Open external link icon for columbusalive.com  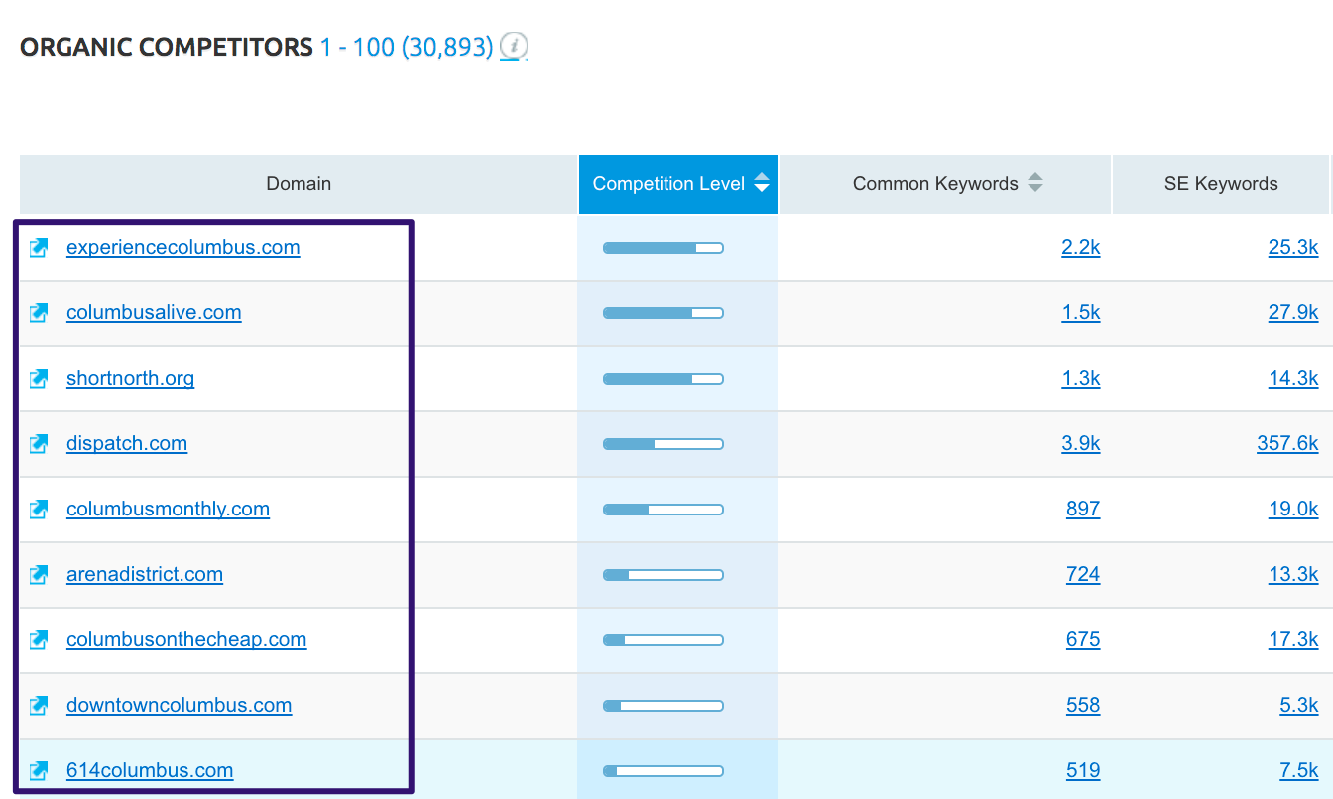click(x=39, y=313)
